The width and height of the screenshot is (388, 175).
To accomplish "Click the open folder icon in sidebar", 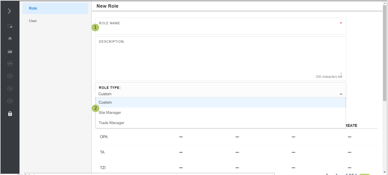I will click(10, 51).
